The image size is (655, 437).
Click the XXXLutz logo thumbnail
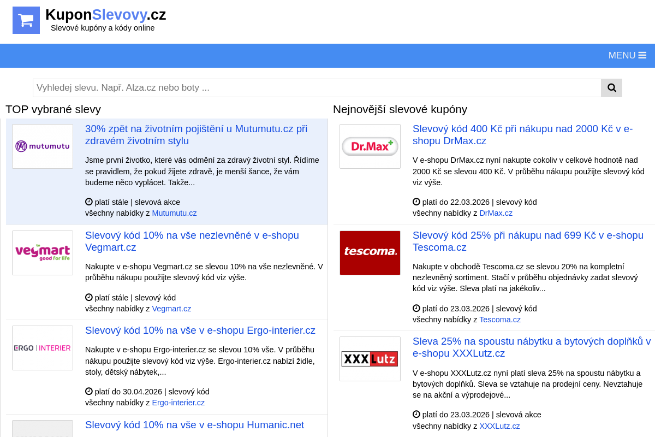pos(370,359)
